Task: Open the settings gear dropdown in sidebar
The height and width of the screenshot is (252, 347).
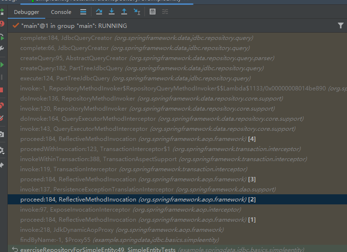Action: coord(2,151)
